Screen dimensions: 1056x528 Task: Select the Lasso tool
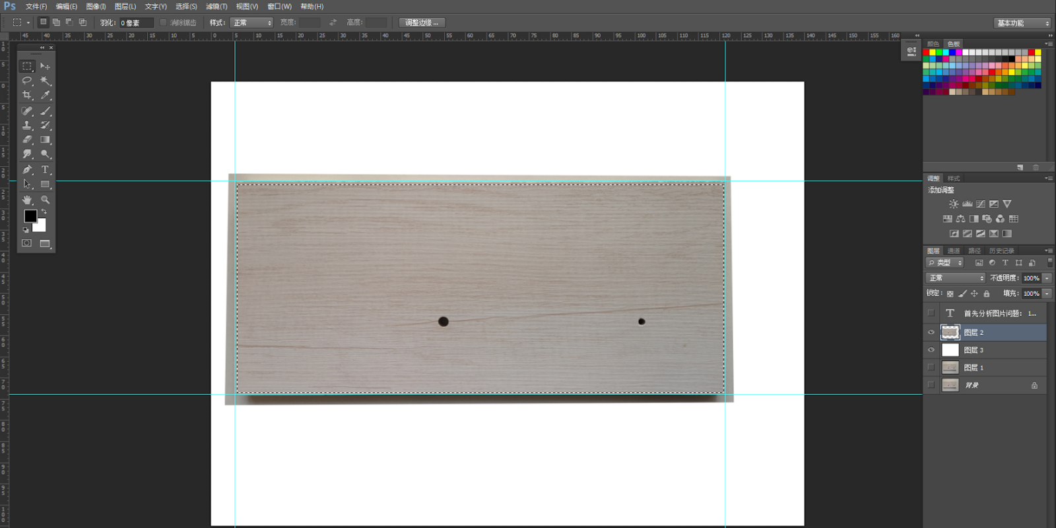point(27,80)
